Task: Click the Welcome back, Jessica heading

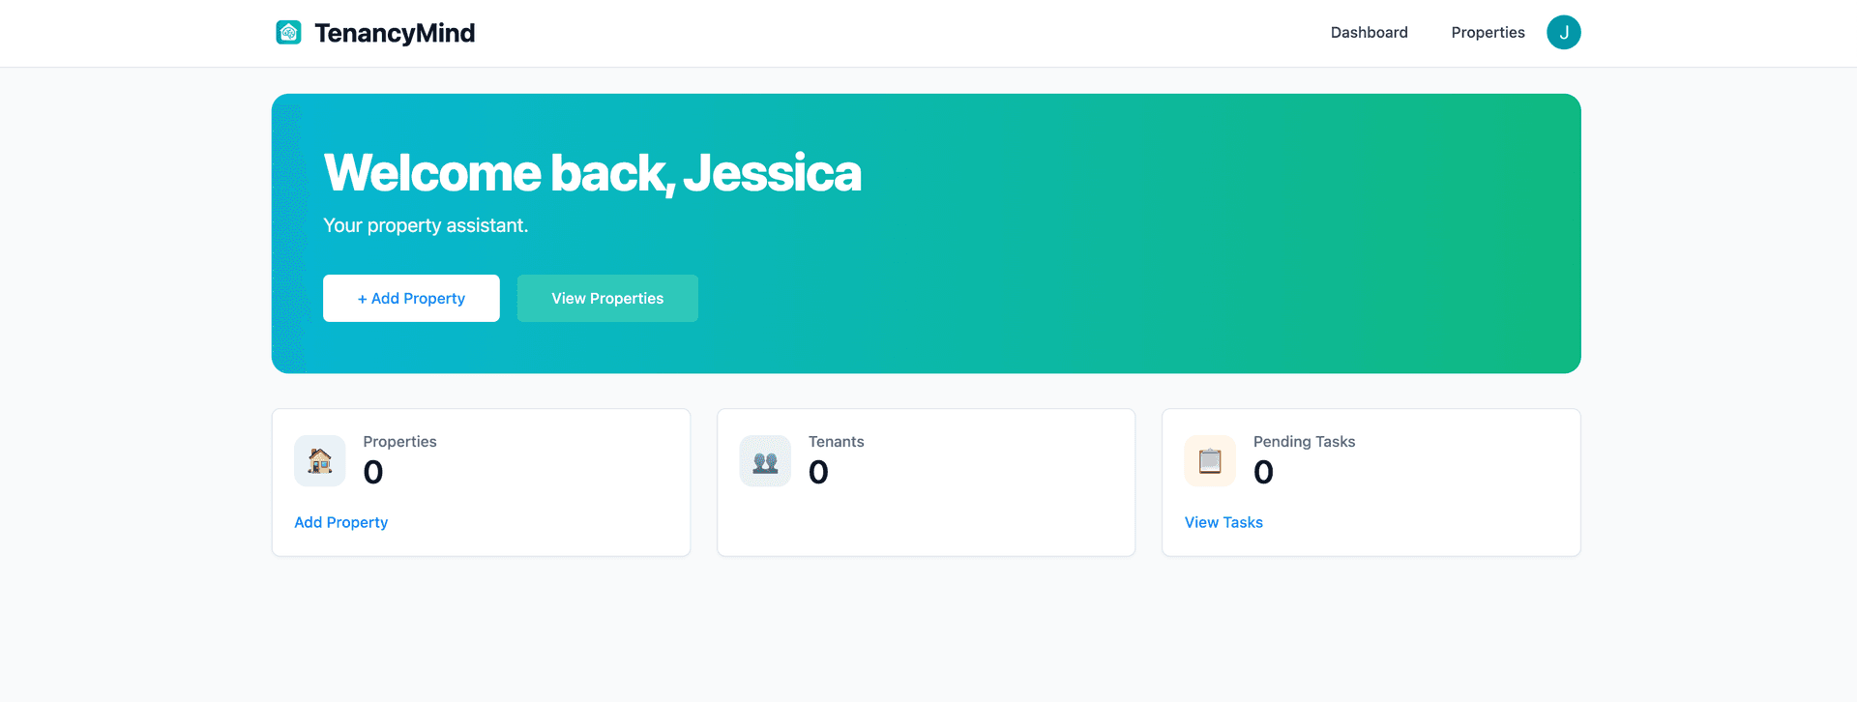Action: [x=592, y=173]
